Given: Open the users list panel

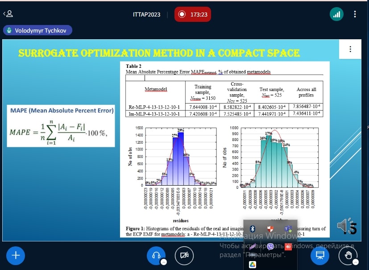Looking at the screenshot, I should (8, 14).
